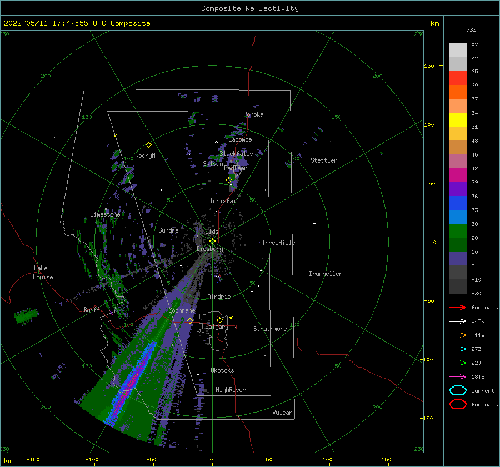Click the Airdrie city label
The width and height of the screenshot is (500, 467).
point(219,297)
